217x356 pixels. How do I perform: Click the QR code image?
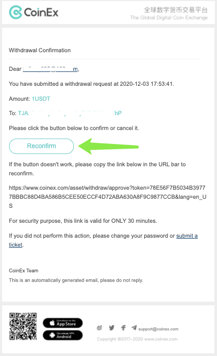coord(23,326)
